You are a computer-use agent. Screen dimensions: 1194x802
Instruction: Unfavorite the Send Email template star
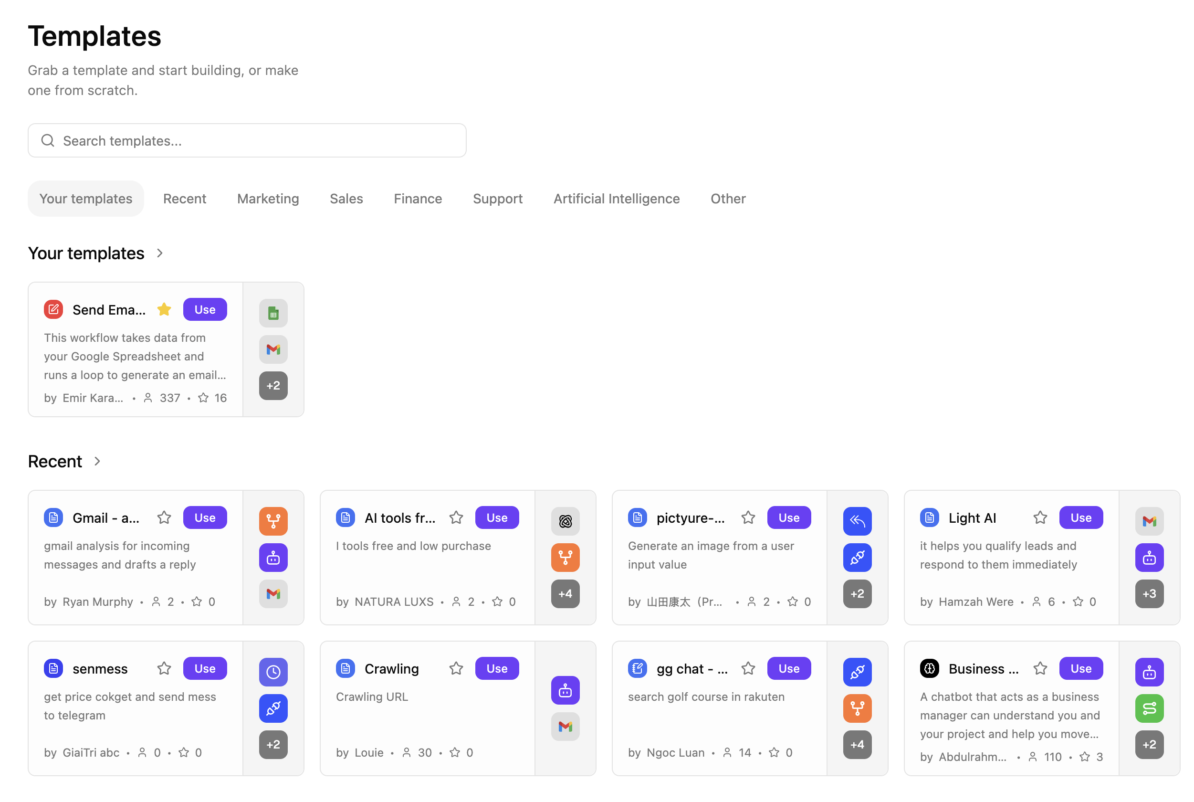pyautogui.click(x=164, y=309)
